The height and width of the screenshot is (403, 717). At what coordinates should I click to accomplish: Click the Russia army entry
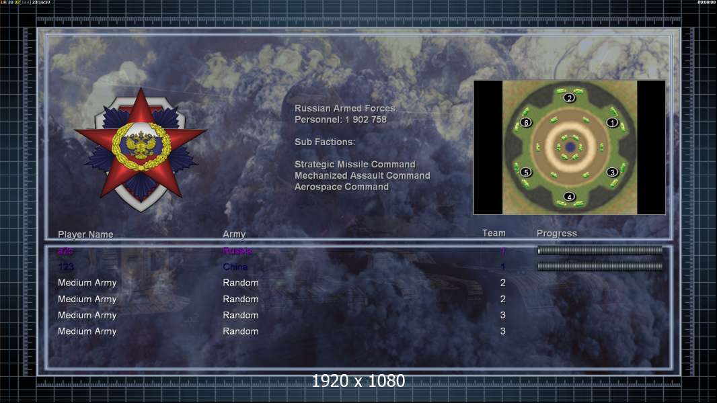[237, 251]
